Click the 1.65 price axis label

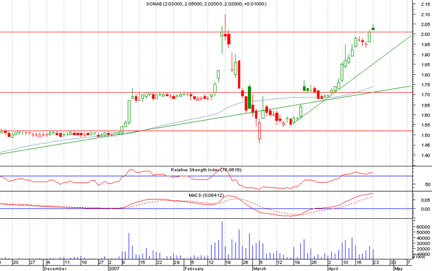pyautogui.click(x=426, y=105)
